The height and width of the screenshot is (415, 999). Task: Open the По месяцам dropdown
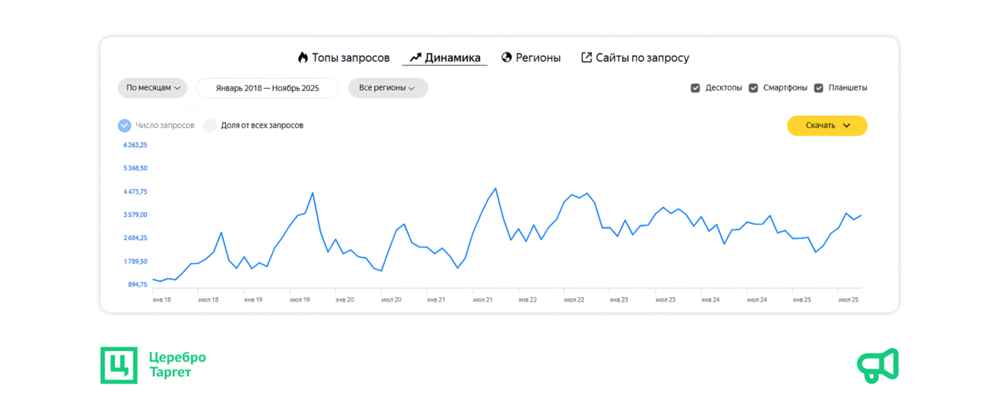[x=153, y=88]
